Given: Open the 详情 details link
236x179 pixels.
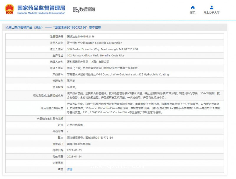Looking at the screenshot, I should pos(69,169).
